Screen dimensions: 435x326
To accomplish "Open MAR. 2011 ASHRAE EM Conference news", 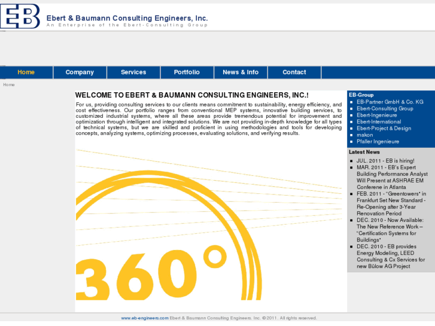I will pos(392,177).
